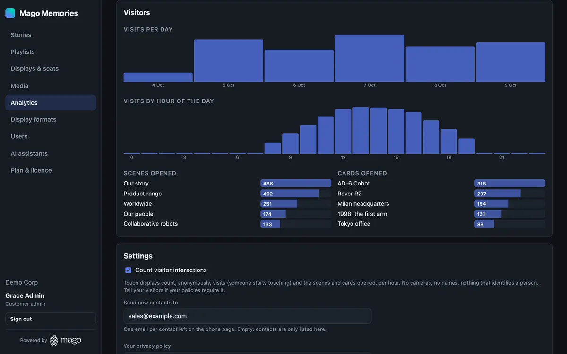Click the 7 Oct visits bar
This screenshot has height=354, width=567.
(x=369, y=59)
